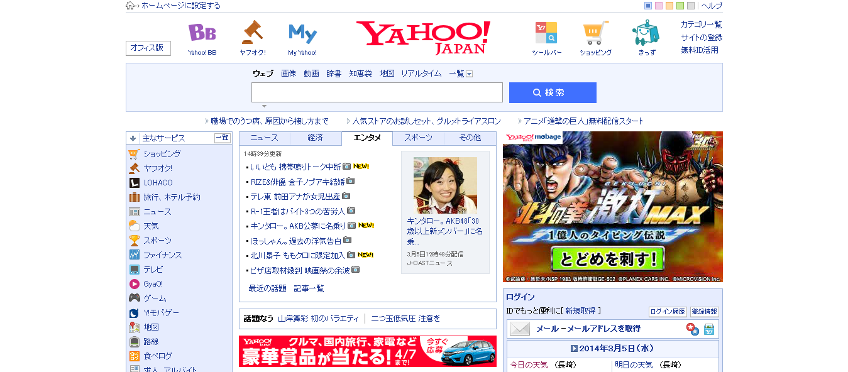Select the pink theme color swatch
This screenshot has width=848, height=372.
tap(659, 6)
